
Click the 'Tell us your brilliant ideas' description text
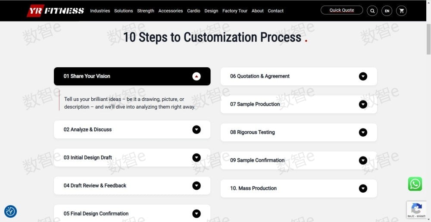click(x=129, y=103)
